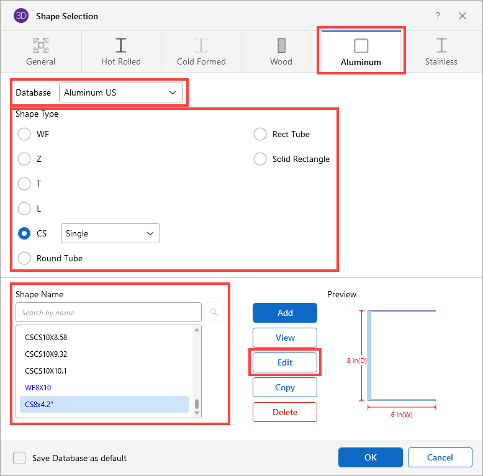
Task: Click the shape list scroll-up arrow
Action: (197, 330)
